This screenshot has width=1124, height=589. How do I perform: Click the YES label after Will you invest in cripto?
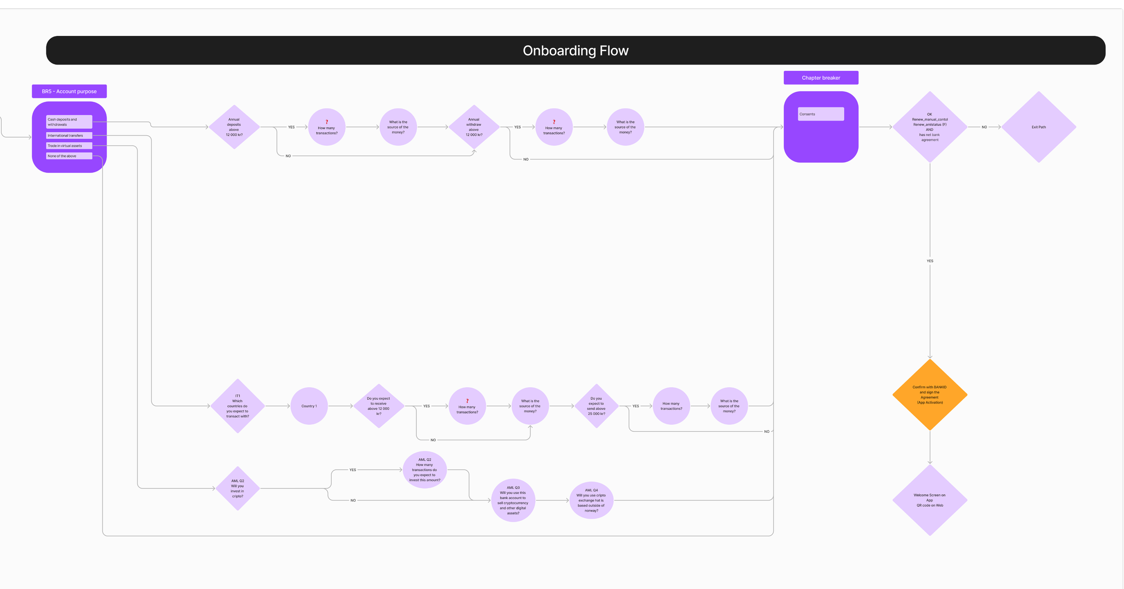(x=353, y=470)
